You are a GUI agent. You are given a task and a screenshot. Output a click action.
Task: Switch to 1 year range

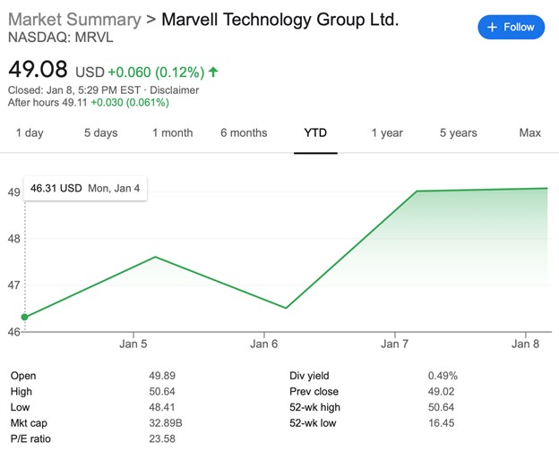tap(387, 132)
